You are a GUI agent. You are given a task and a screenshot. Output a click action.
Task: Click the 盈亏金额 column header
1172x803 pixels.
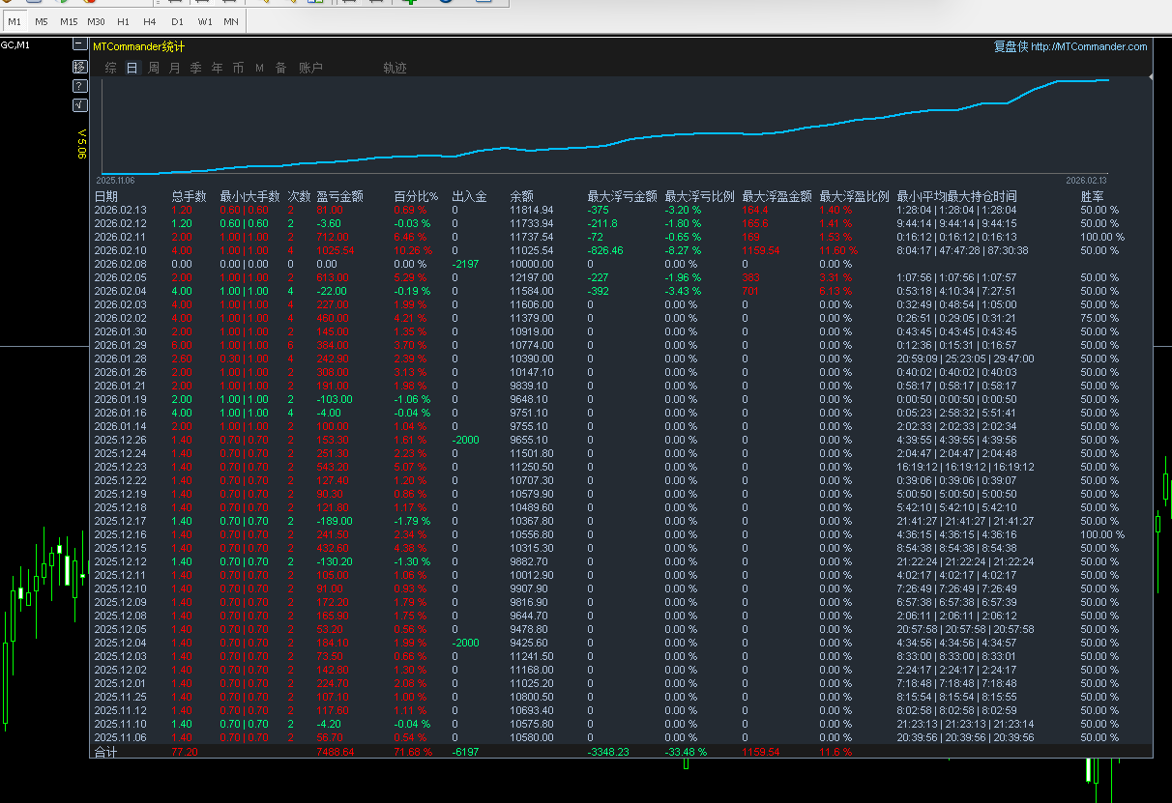pyautogui.click(x=339, y=196)
